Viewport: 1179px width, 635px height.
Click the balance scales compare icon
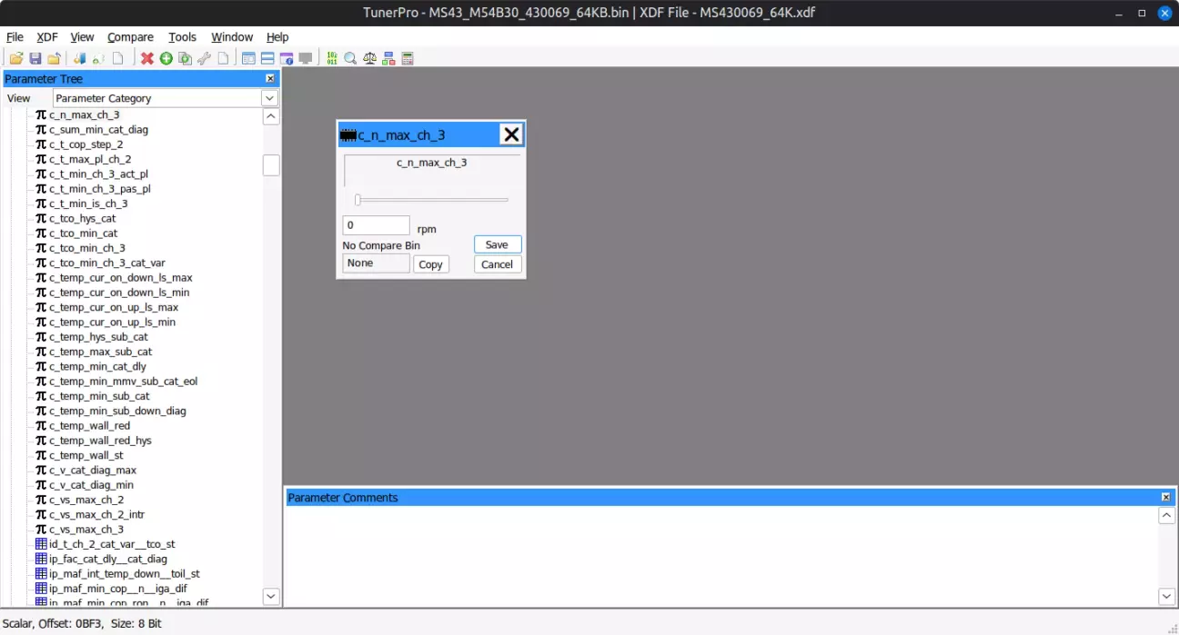point(369,59)
